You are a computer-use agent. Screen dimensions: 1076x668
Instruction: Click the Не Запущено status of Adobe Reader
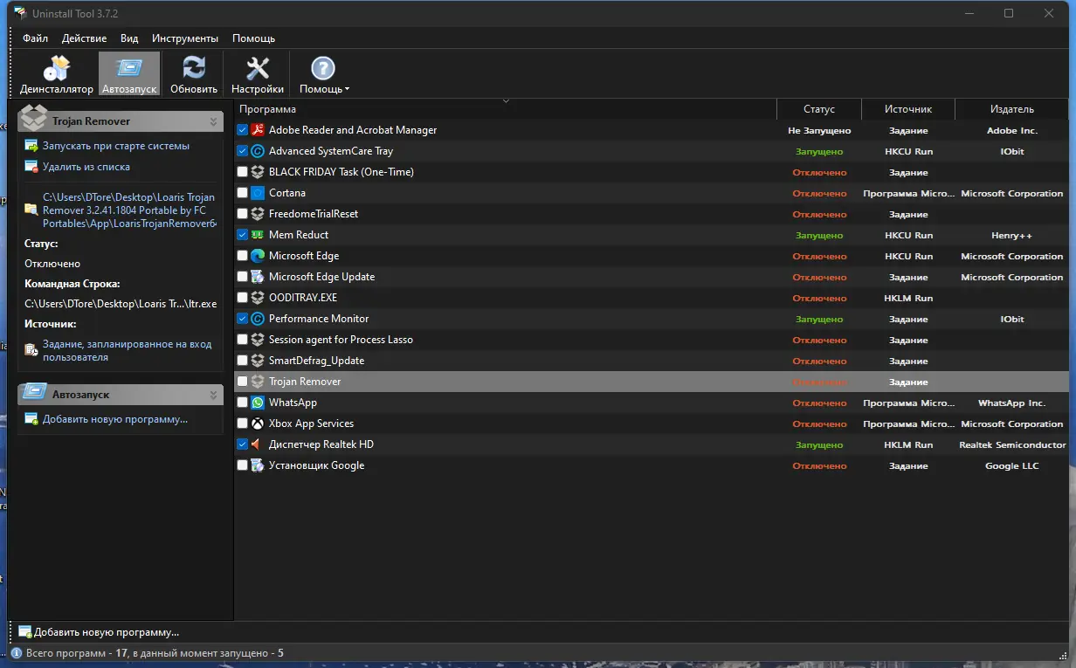(819, 131)
